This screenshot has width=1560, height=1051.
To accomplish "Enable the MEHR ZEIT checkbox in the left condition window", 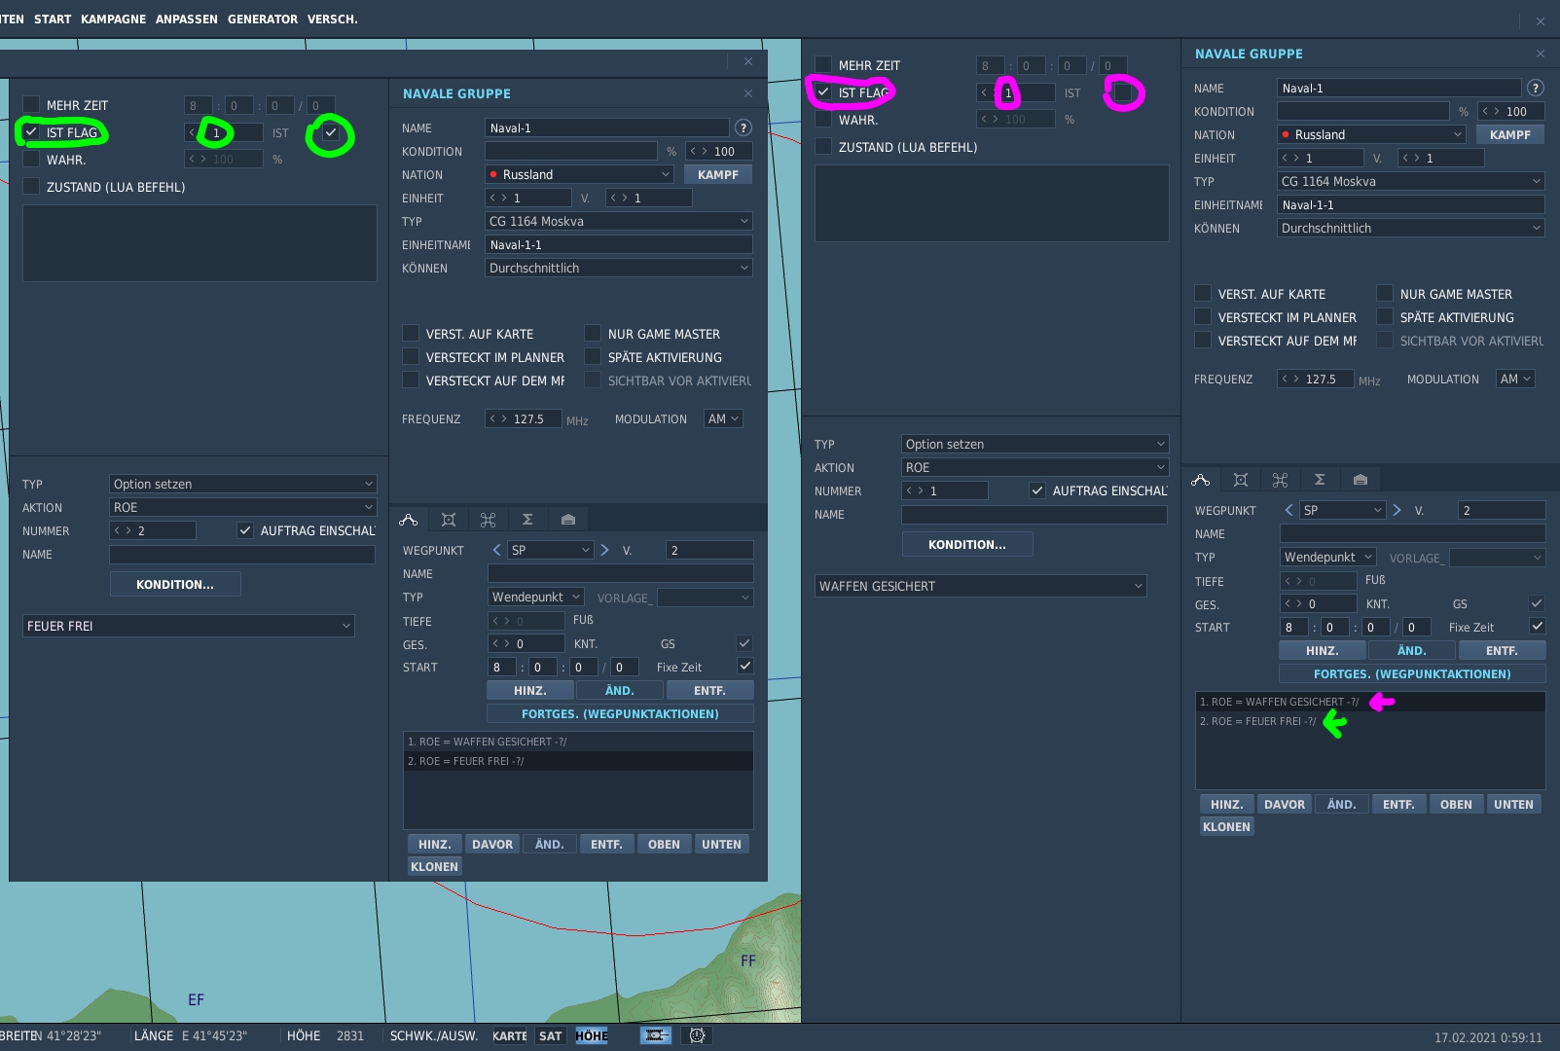I will tap(31, 104).
